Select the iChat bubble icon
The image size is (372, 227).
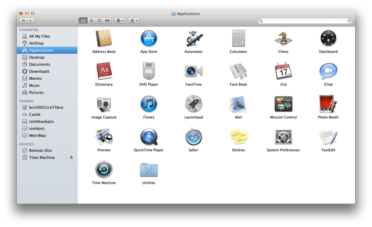328,71
